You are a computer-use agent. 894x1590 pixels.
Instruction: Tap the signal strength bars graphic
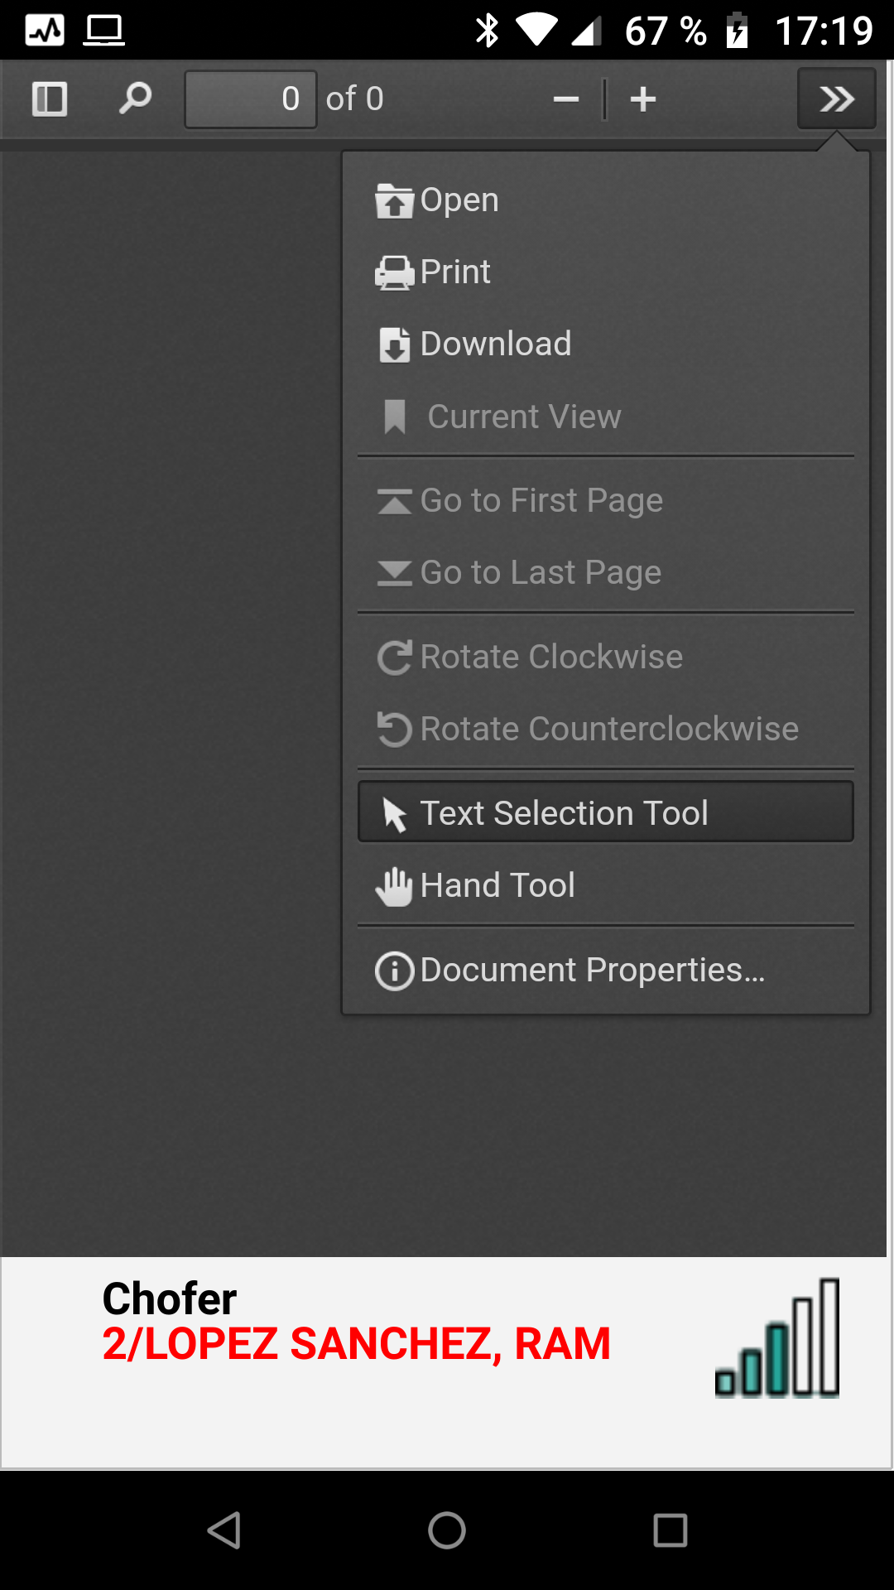[778, 1338]
